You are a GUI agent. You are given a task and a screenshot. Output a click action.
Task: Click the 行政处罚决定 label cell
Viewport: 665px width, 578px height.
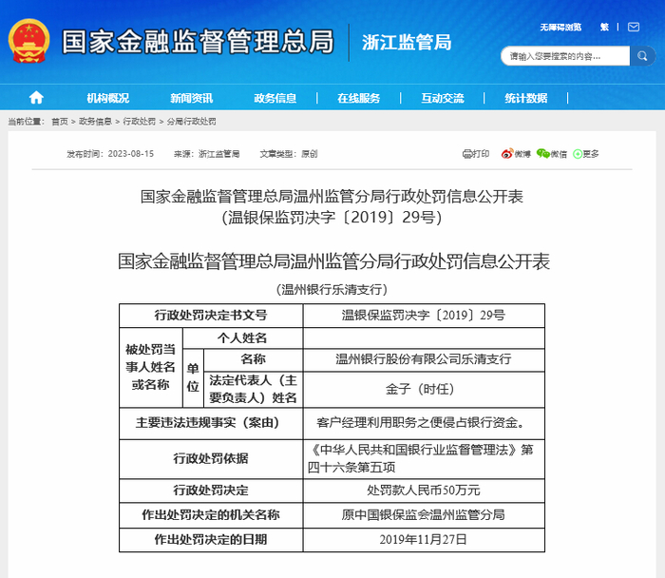pos(211,491)
